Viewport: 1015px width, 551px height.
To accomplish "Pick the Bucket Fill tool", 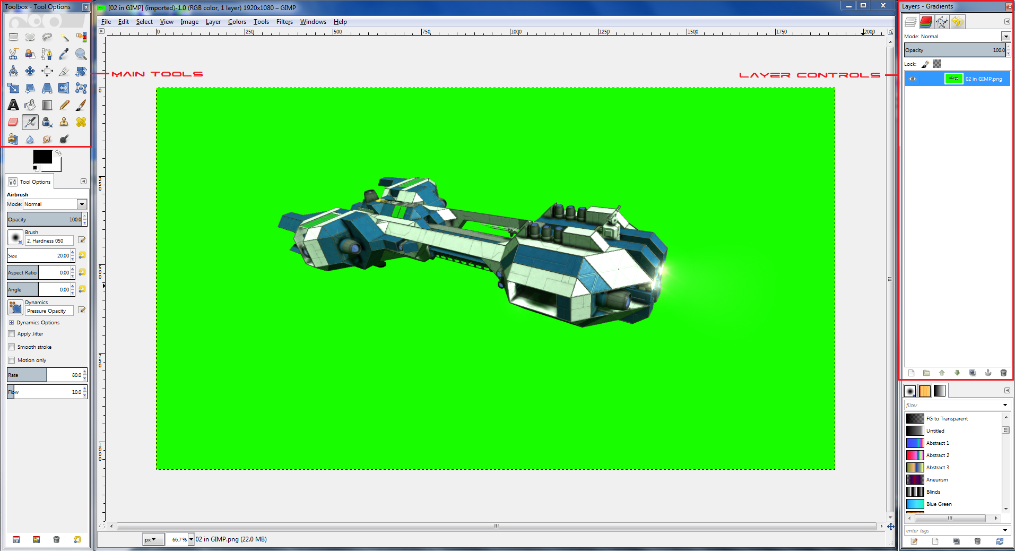I will pos(30,105).
